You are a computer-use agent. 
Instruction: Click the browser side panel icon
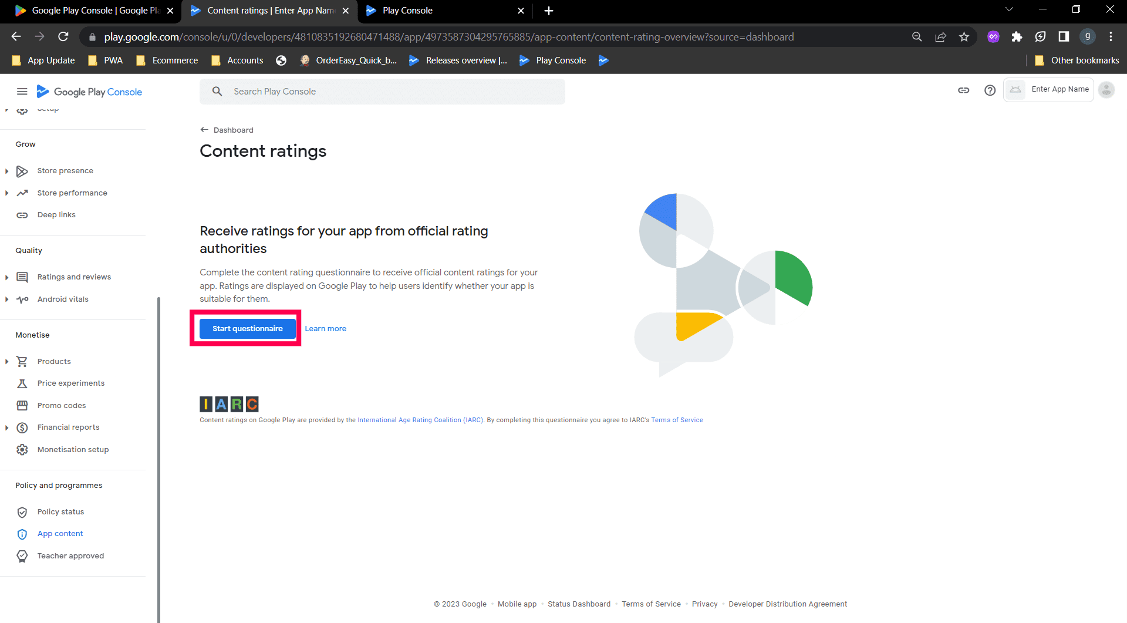(1064, 37)
